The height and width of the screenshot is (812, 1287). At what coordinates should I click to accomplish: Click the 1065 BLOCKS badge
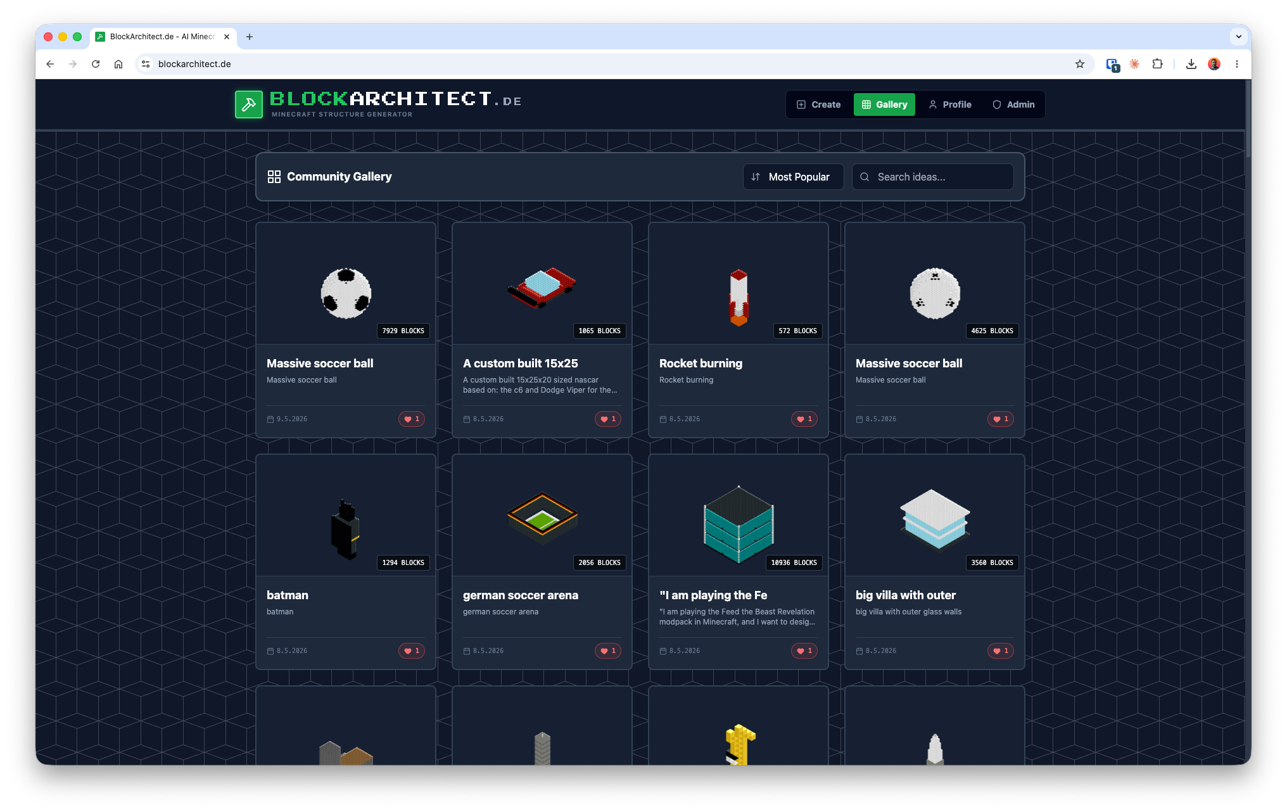[x=600, y=331]
